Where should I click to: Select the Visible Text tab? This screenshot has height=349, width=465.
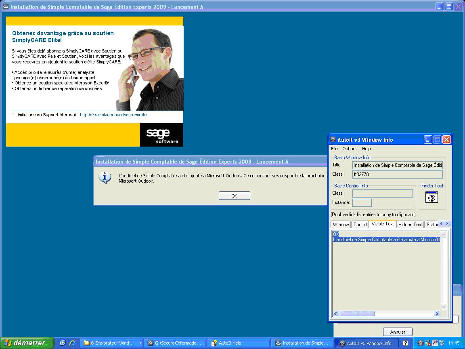point(383,224)
